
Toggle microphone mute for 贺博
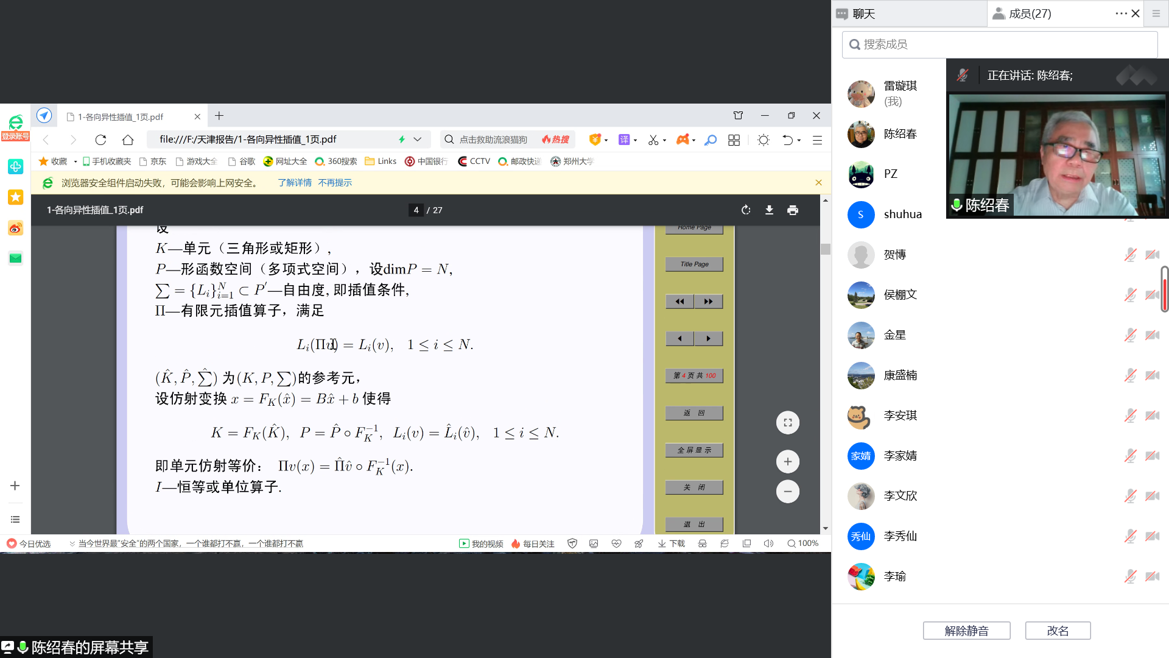1130,255
